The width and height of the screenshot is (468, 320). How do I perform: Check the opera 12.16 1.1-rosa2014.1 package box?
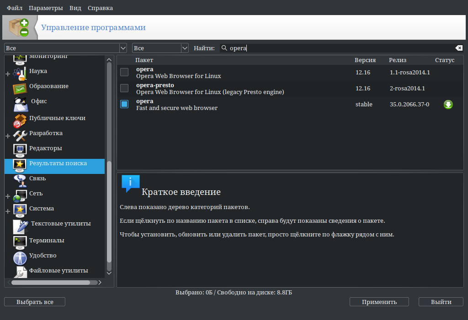pos(124,72)
